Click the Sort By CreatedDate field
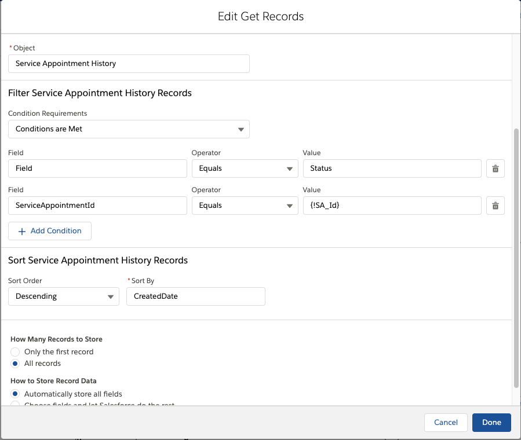Screen dimensions: 521x440 point(195,296)
